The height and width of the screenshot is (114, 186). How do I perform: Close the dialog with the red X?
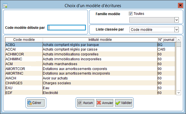181,5
